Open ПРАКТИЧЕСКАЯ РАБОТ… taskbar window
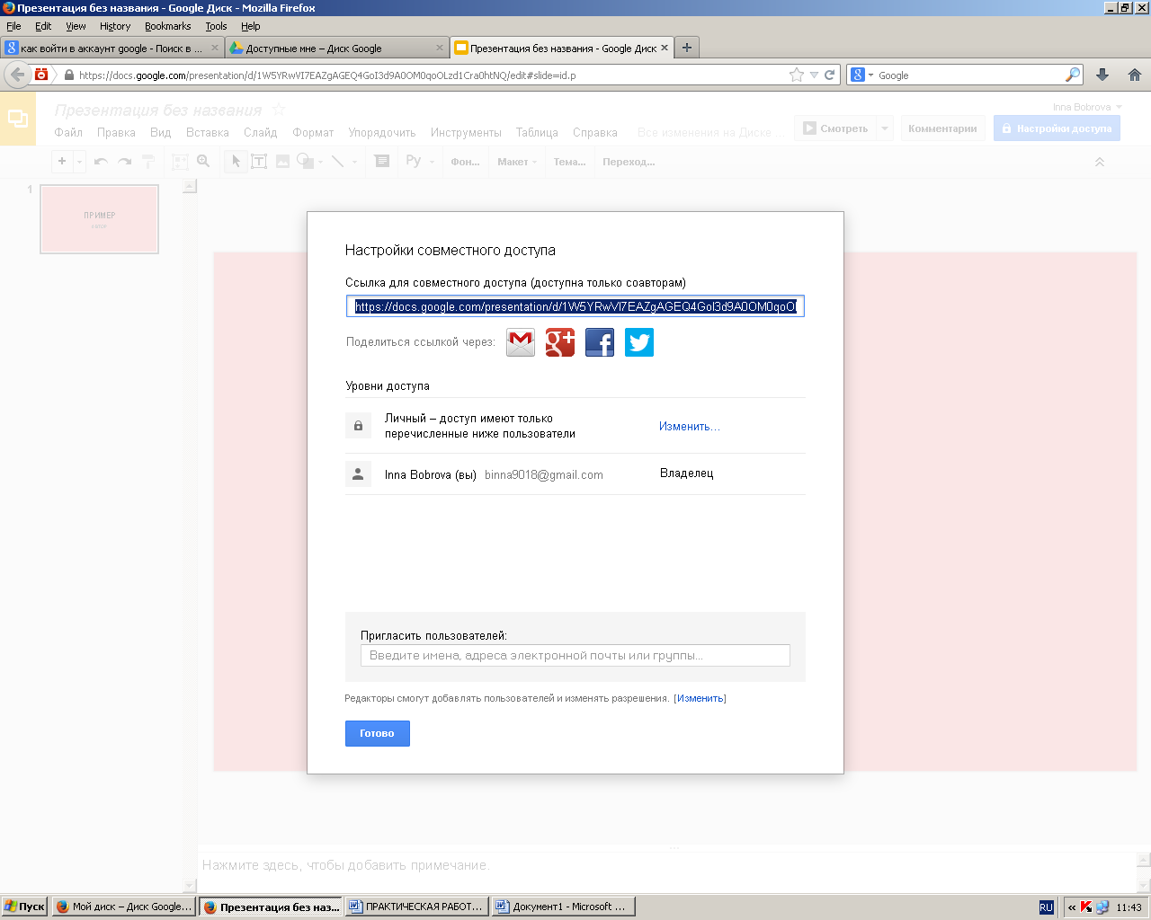The image size is (1151, 920). [x=416, y=907]
